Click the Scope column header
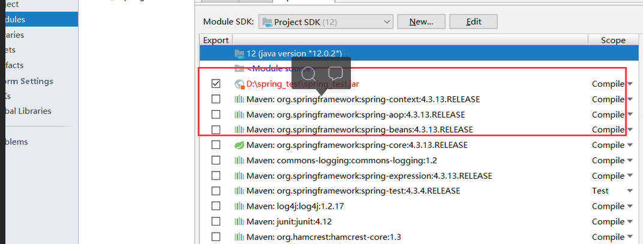The image size is (643, 244). click(x=613, y=40)
